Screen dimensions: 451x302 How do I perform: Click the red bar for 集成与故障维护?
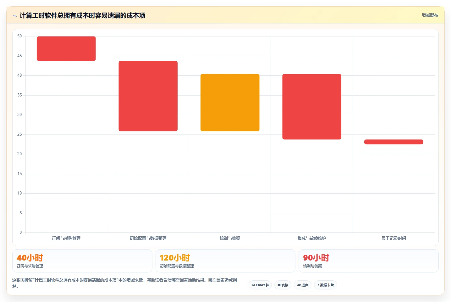312,107
